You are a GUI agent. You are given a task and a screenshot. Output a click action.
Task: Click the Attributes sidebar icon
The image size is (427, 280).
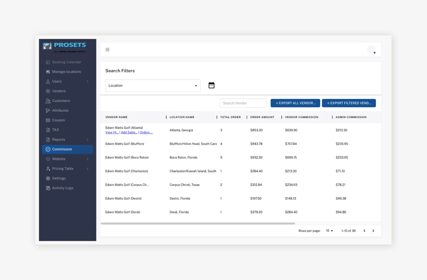click(x=48, y=110)
